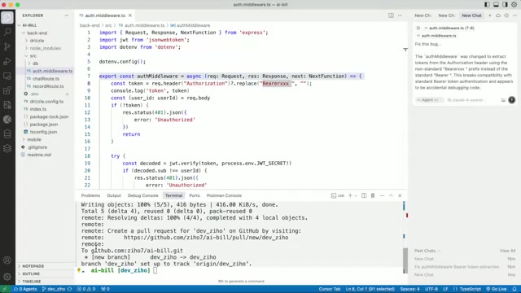Open recordRoute.ts in explorer
The width and height of the screenshot is (521, 293).
[x=48, y=86]
